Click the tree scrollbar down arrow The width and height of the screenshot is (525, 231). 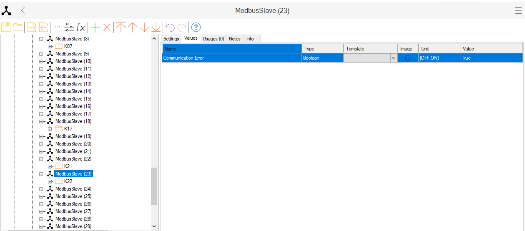pyautogui.click(x=154, y=226)
